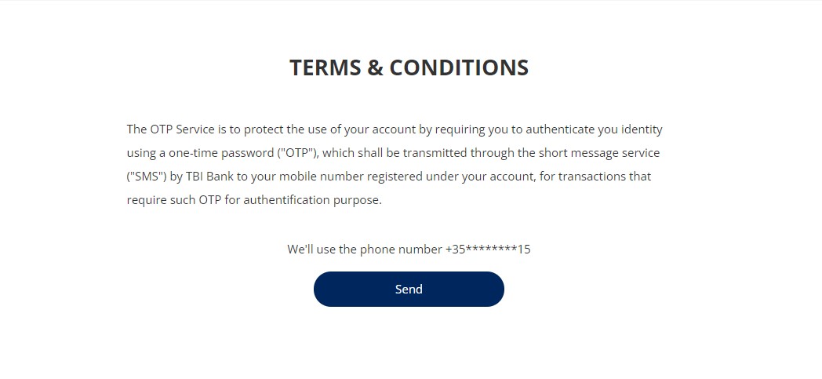
Task: Click the words "The OTP Service"
Action: point(170,129)
